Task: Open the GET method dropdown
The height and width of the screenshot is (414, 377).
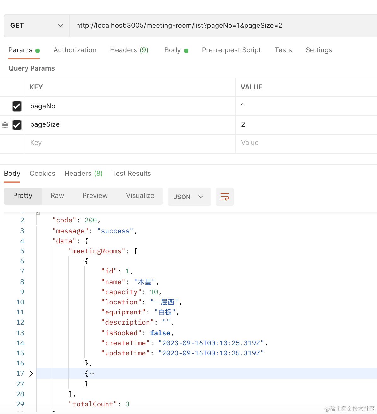Action: pos(37,26)
